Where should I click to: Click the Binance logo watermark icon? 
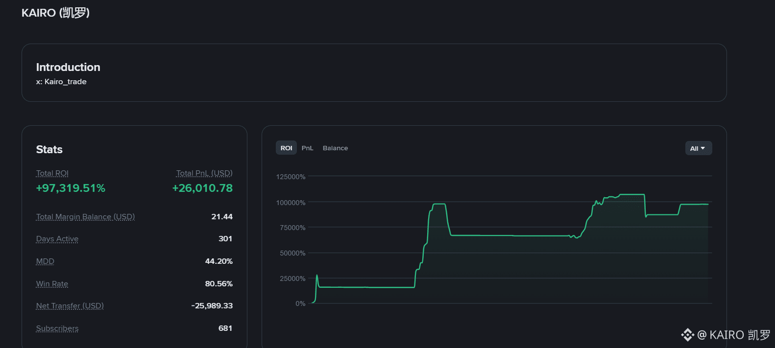pos(687,335)
